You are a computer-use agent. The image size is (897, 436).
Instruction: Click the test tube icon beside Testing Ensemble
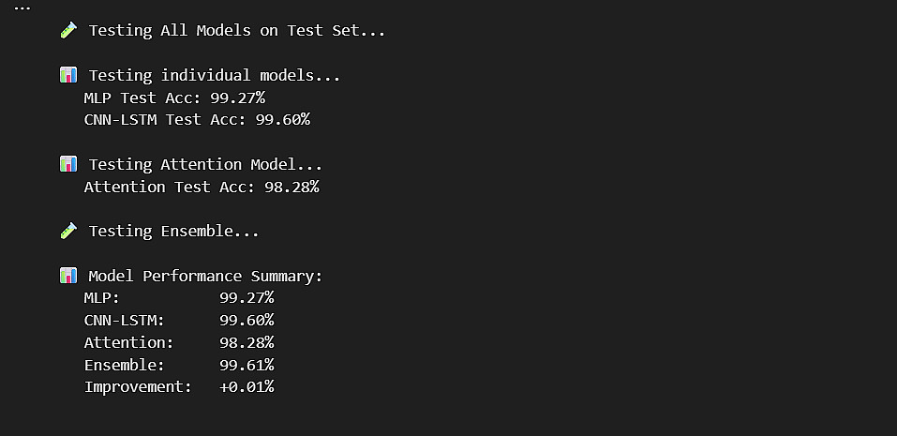(x=68, y=231)
